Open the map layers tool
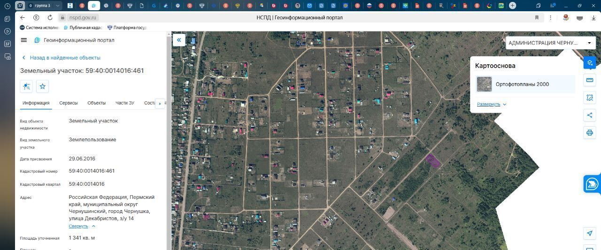 coord(590,63)
